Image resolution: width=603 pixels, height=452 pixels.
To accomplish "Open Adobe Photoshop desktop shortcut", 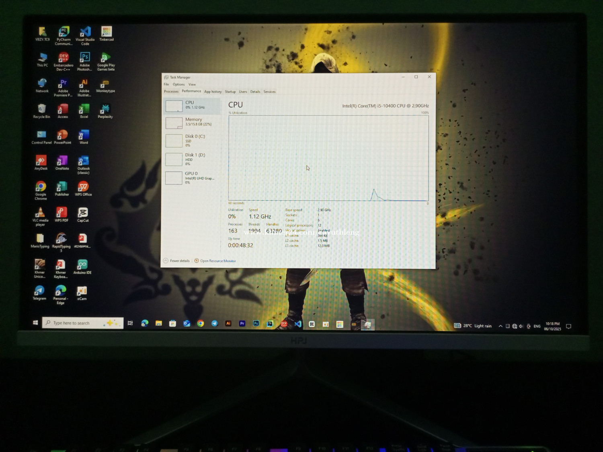I will point(85,61).
